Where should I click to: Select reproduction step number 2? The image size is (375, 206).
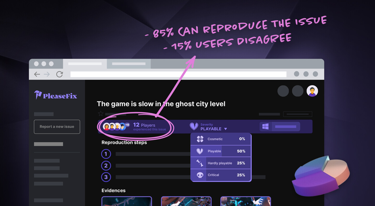coord(106,165)
